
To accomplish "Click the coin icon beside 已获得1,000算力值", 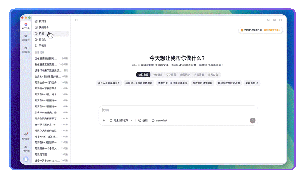I will pyautogui.click(x=242, y=30).
